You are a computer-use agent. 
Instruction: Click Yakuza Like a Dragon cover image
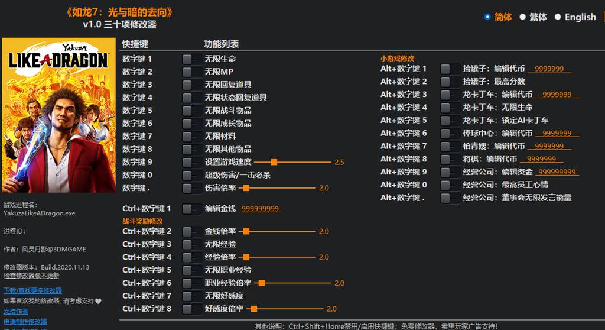(58, 115)
